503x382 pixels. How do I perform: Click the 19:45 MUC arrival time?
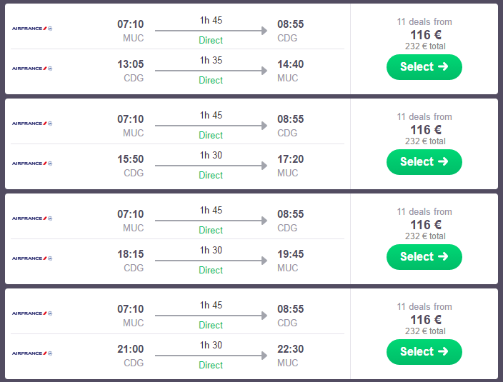coord(290,254)
